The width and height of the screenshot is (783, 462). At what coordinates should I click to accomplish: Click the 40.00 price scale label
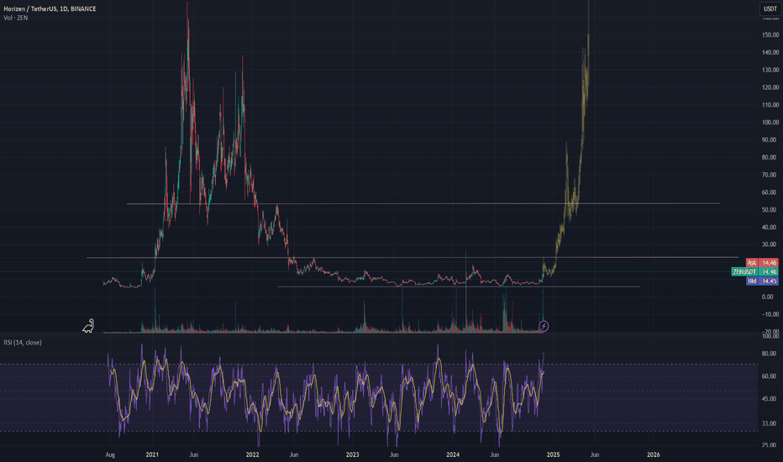point(770,228)
